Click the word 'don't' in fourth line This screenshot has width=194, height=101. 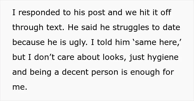pos(44,57)
